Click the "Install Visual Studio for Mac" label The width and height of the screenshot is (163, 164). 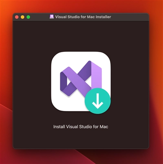(81, 127)
